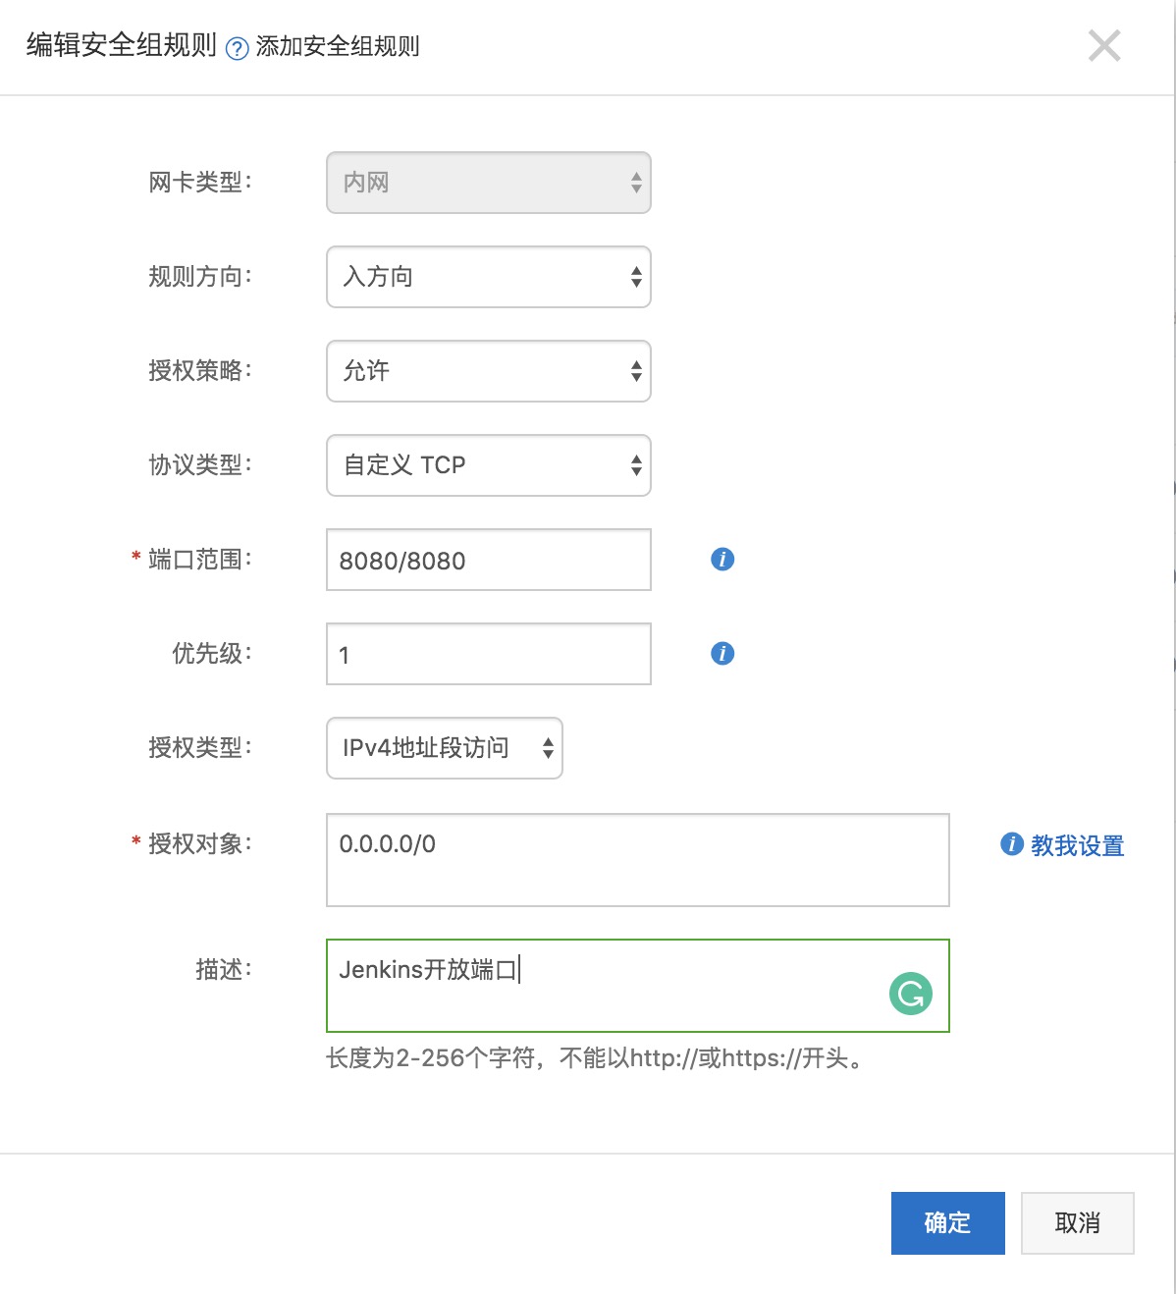Screen dimensions: 1176x1294
Task: Open the 教我设置 help link
Action: click(x=1077, y=845)
